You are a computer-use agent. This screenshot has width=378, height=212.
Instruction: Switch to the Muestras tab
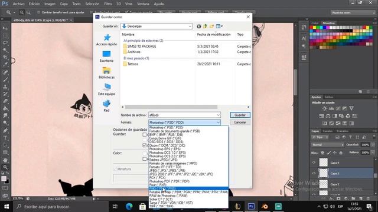(328, 23)
